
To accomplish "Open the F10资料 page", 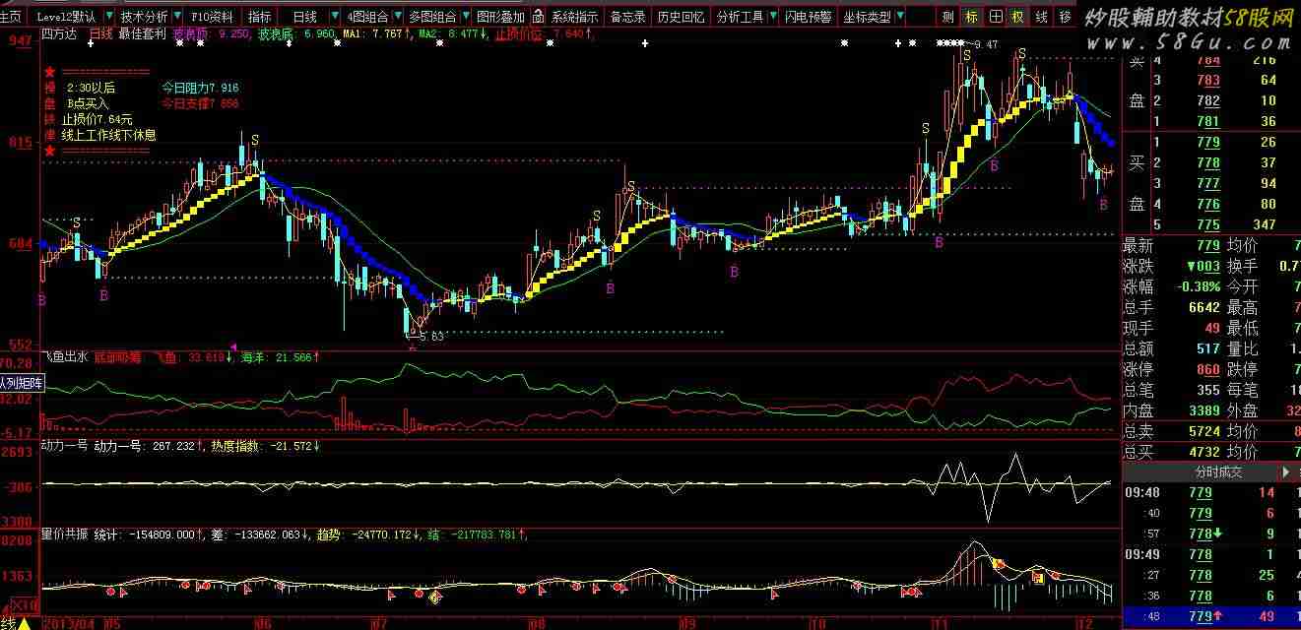I will [213, 17].
